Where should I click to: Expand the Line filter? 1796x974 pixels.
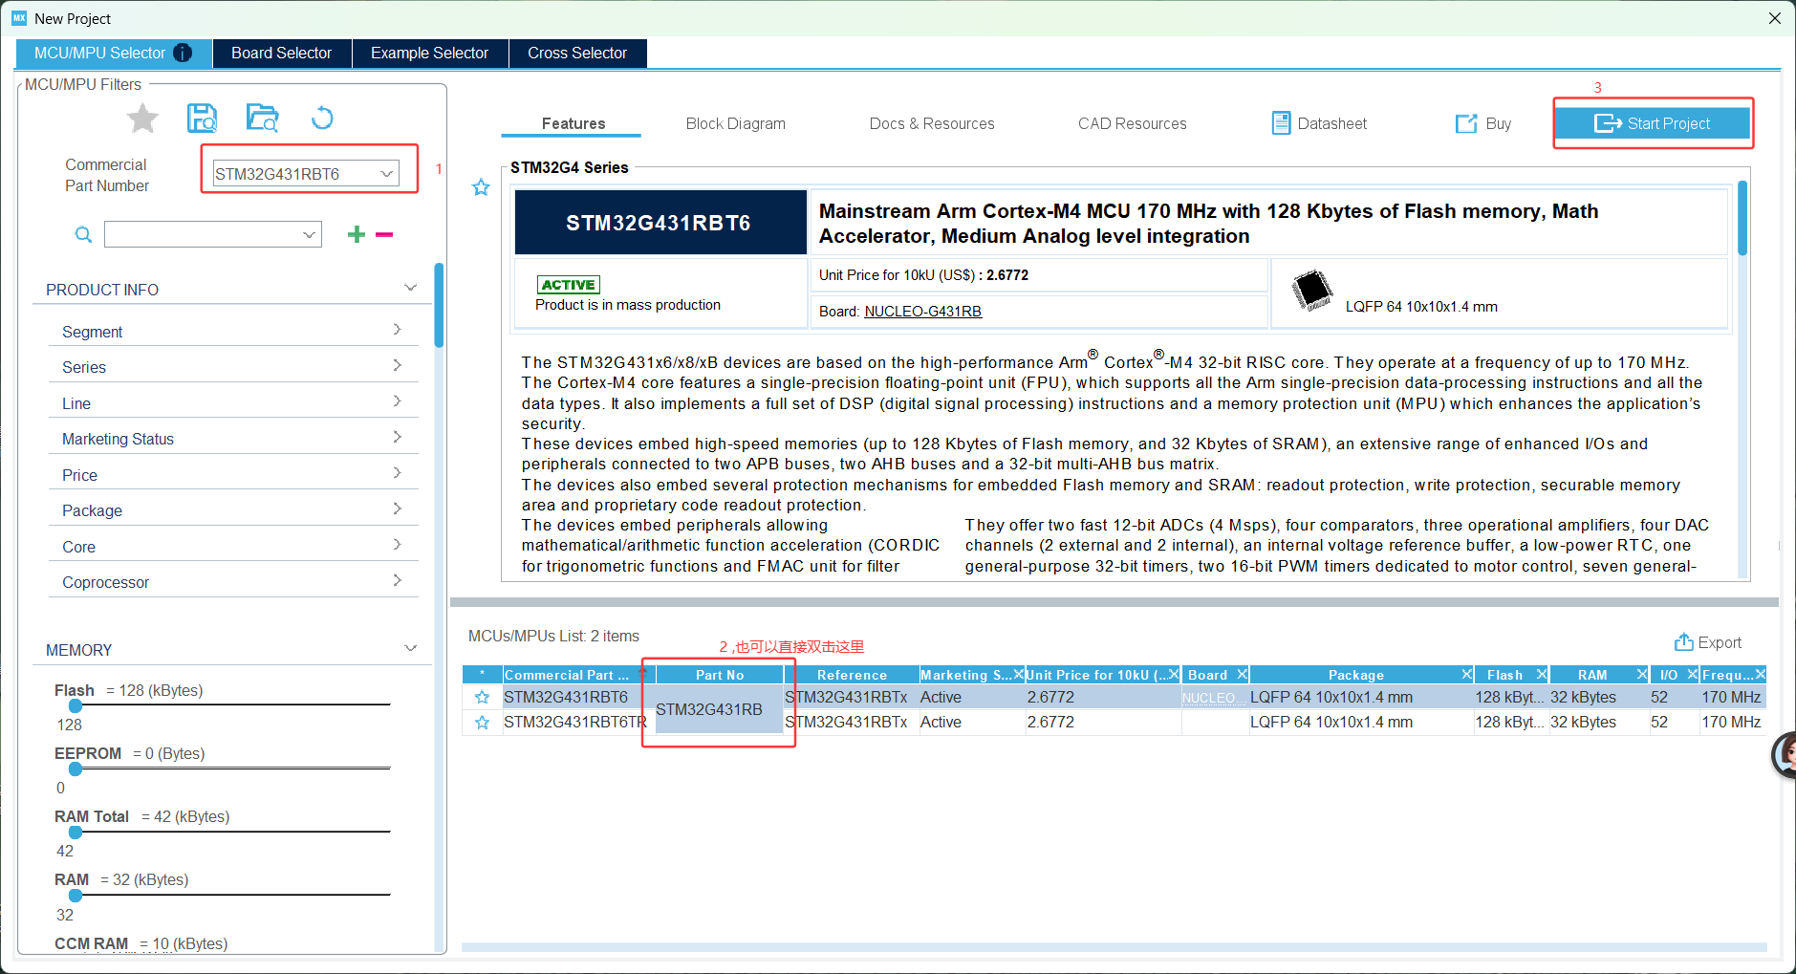[x=397, y=401]
